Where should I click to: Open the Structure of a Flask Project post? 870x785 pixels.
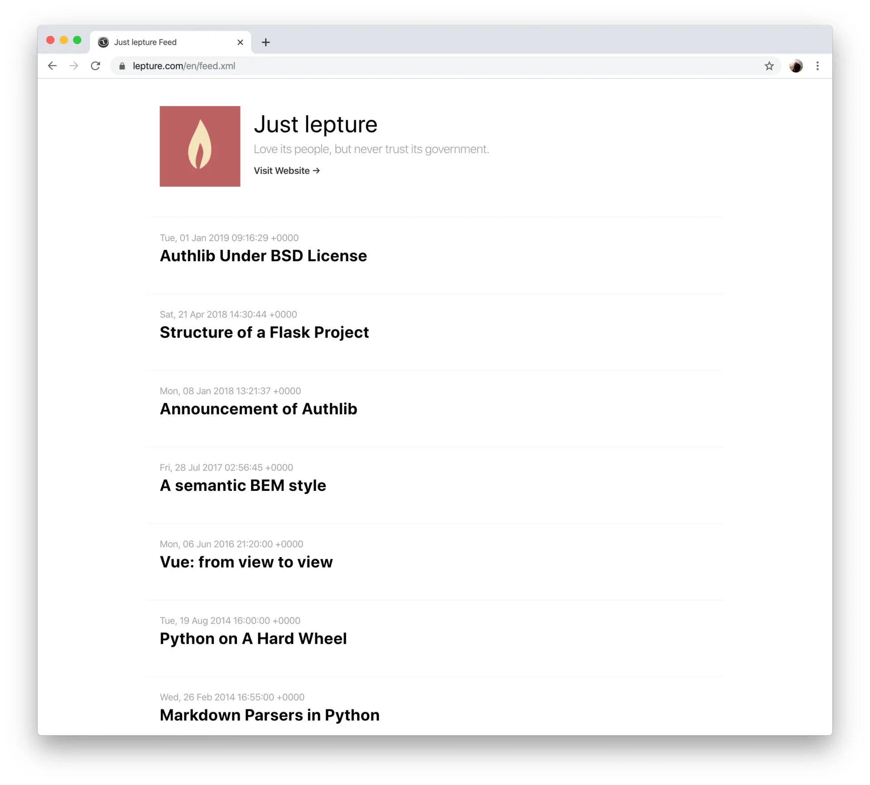264,332
